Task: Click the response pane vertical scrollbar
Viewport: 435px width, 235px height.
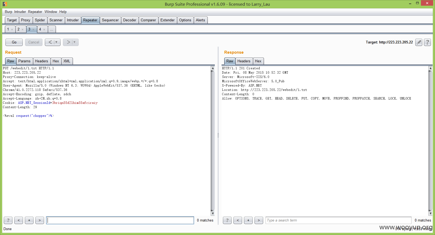Action: point(430,141)
